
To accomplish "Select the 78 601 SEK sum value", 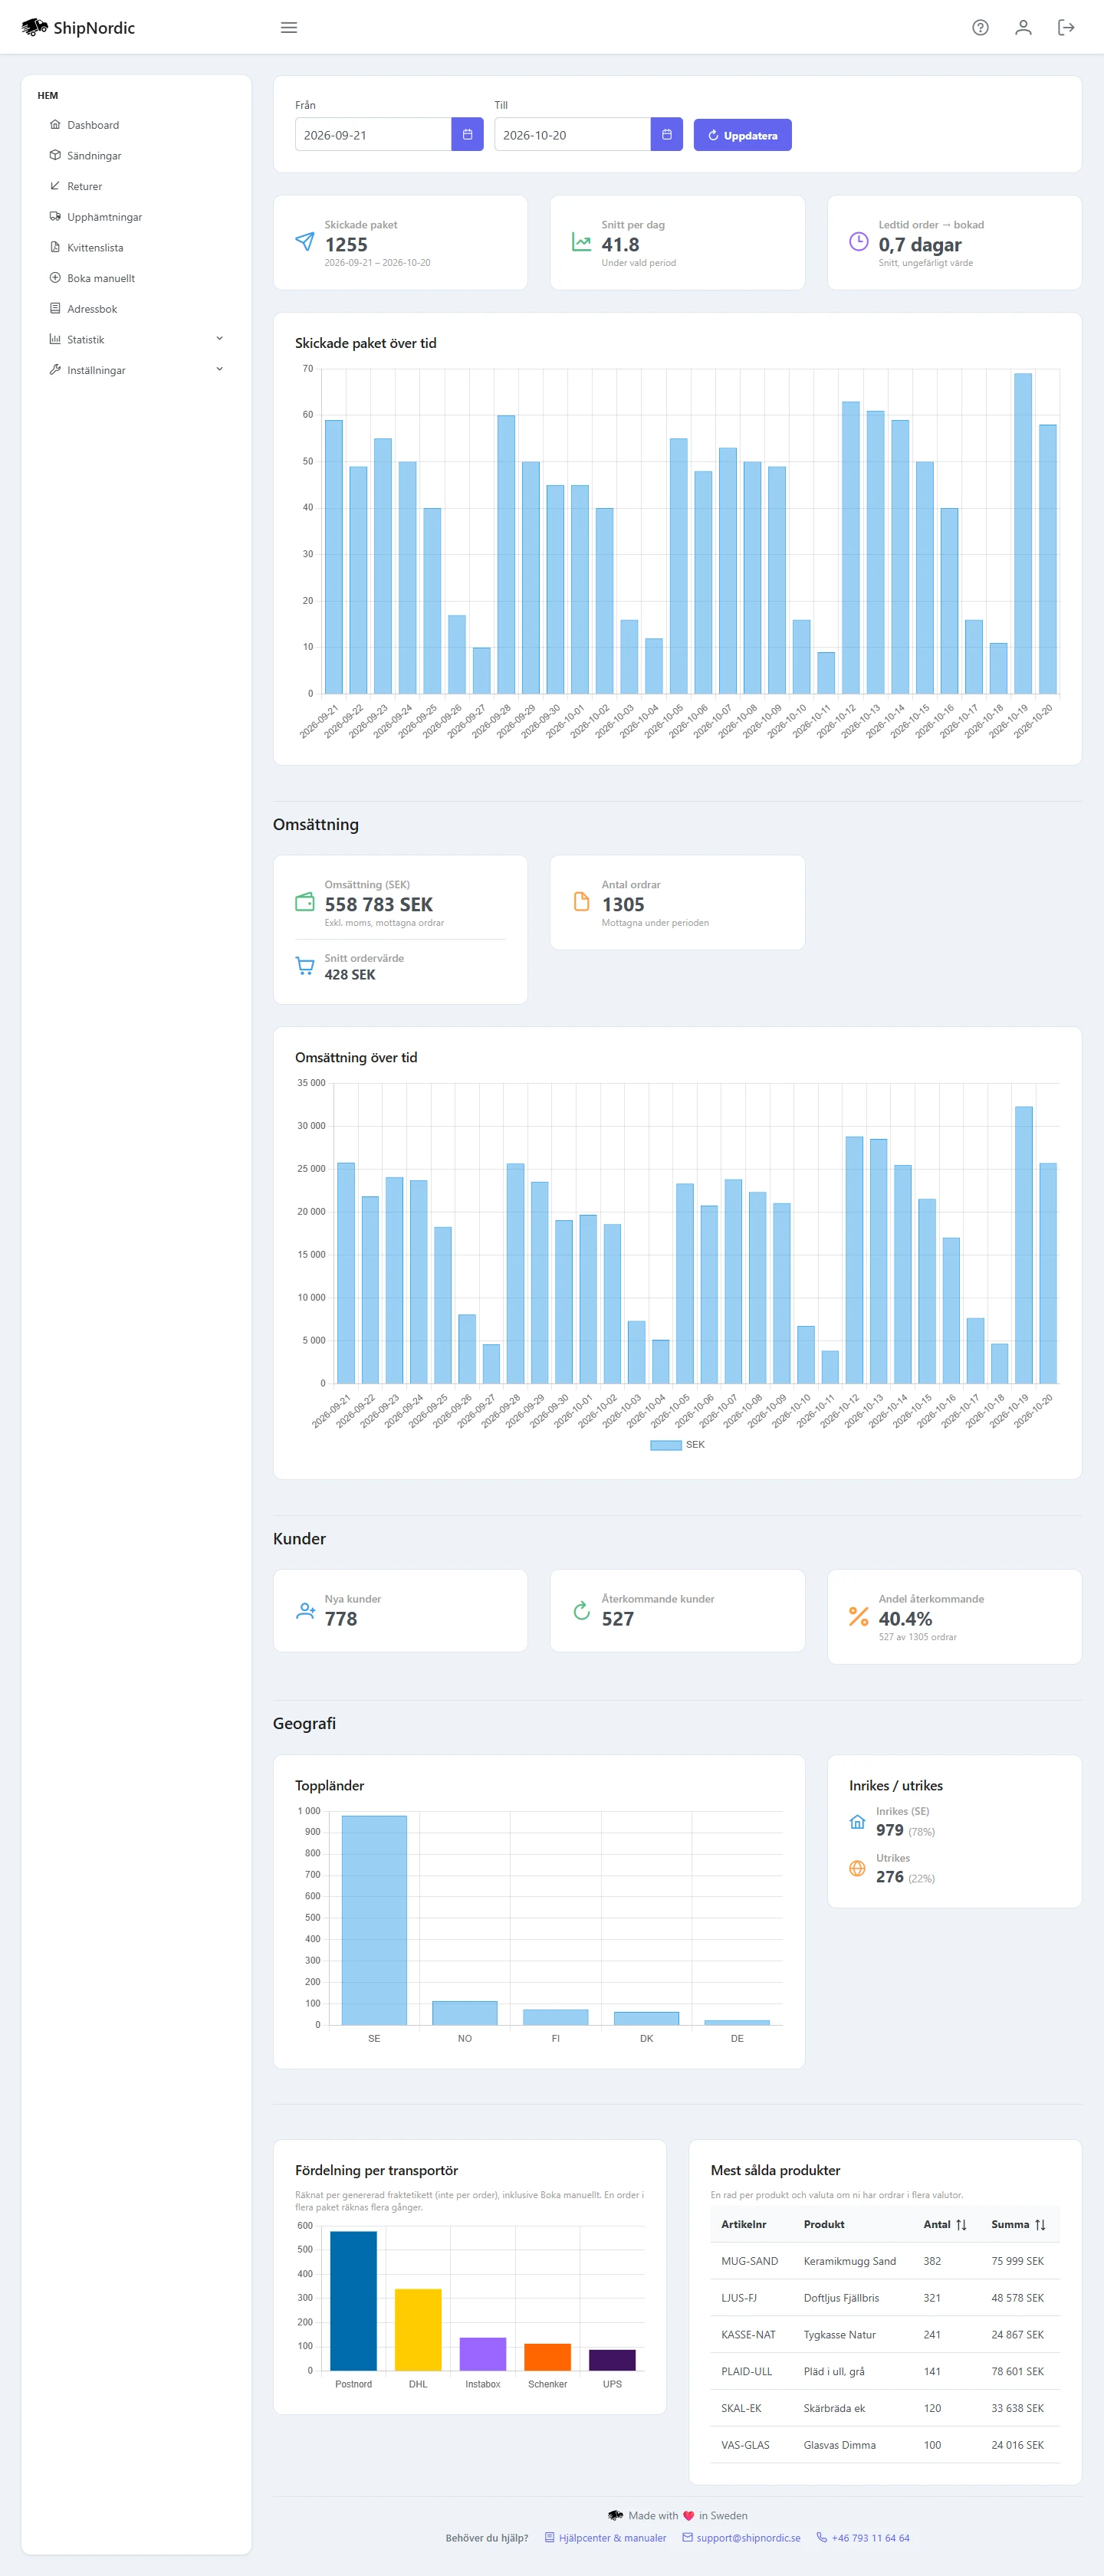I will pos(1017,2372).
